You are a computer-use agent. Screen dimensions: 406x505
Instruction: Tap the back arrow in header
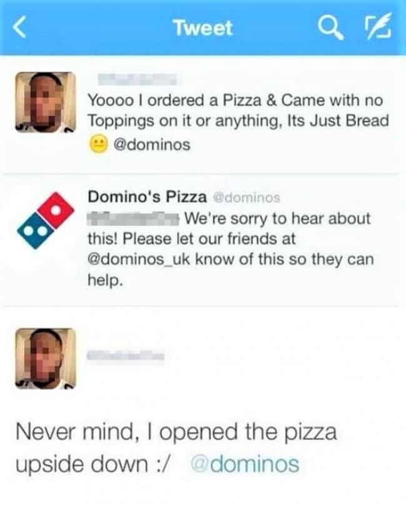tap(19, 28)
